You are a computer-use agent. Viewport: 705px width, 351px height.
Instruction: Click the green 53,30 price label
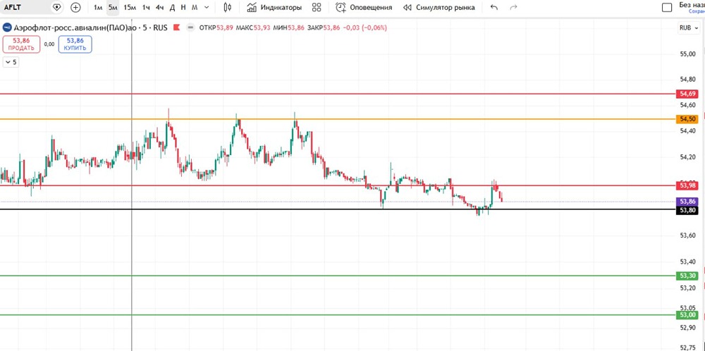point(688,276)
